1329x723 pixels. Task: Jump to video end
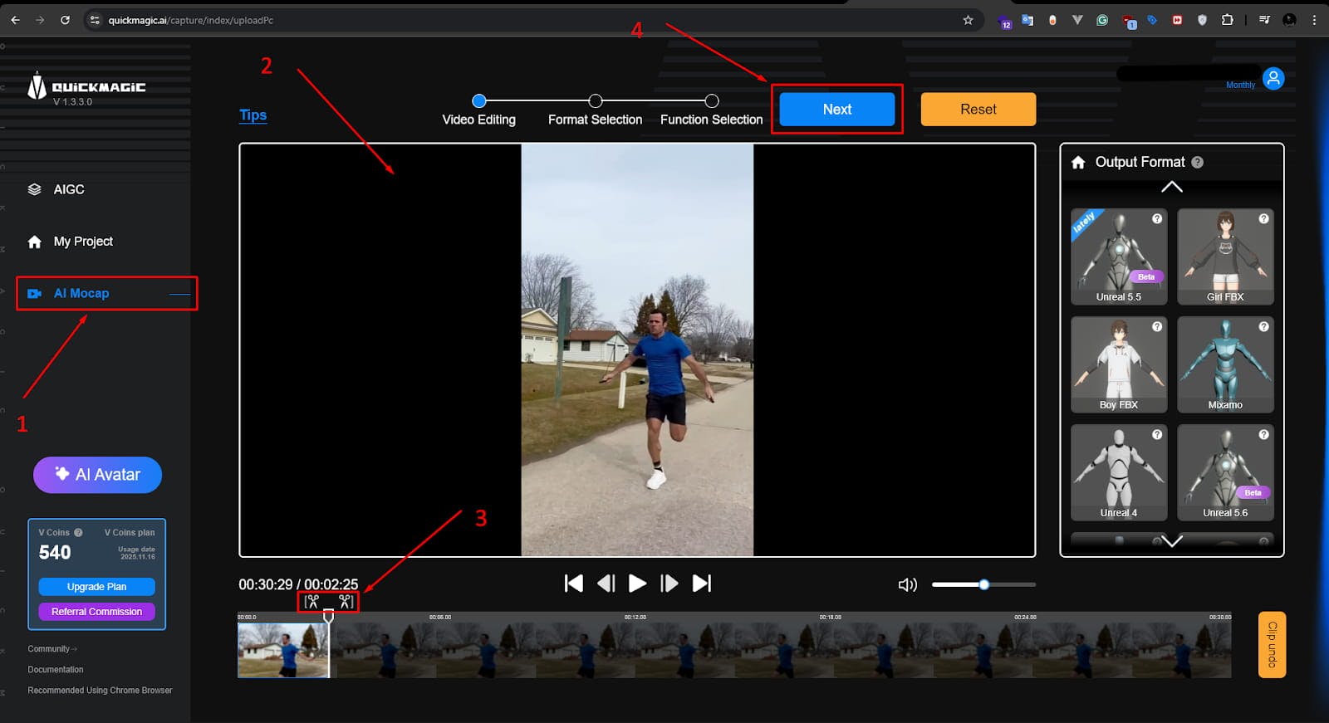click(x=702, y=584)
